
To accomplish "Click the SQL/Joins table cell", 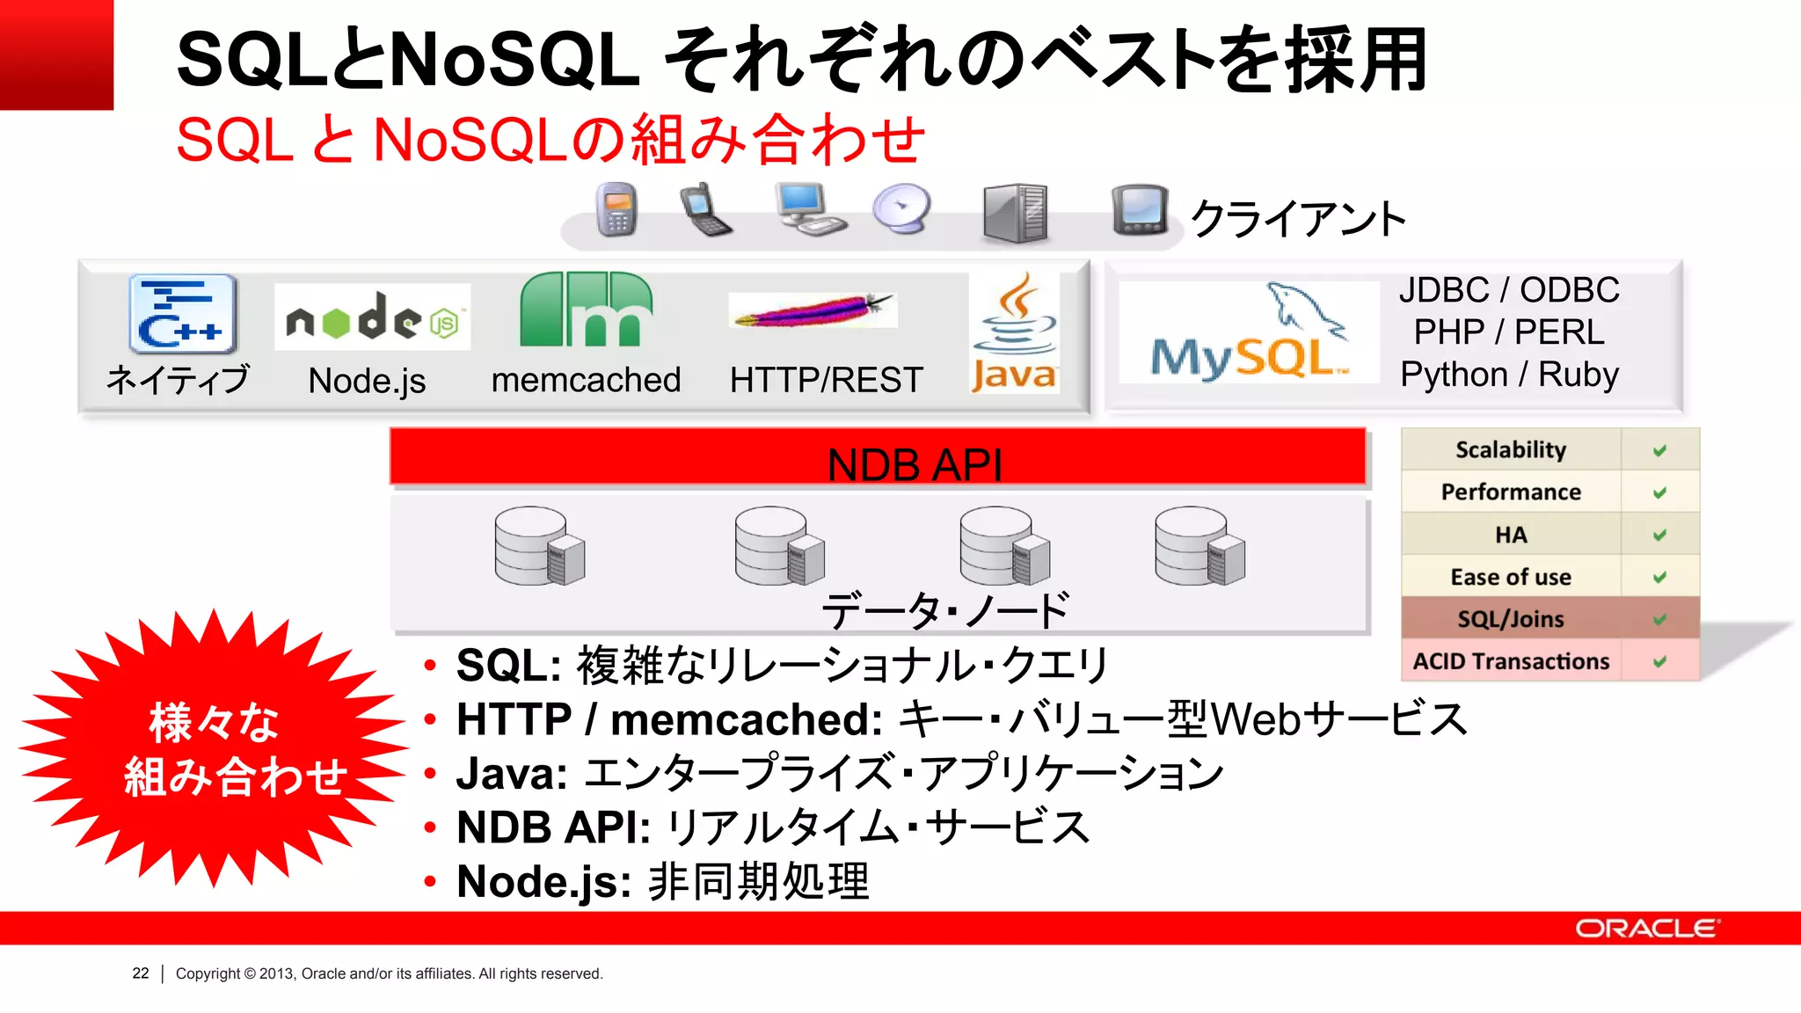I will tap(1511, 618).
